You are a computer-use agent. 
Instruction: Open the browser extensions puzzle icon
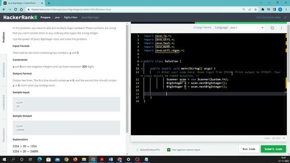point(263,10)
